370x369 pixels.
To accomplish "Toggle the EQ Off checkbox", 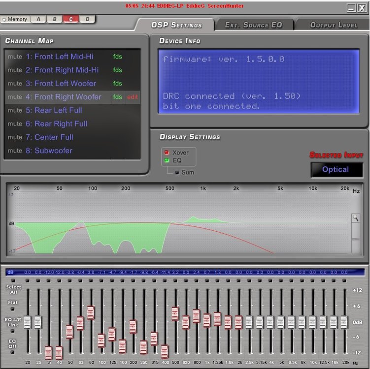I will [13, 352].
